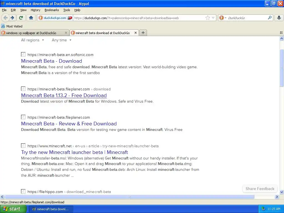Open the Minecraft Beta - Download link
The height and width of the screenshot is (213, 284).
pos(51,61)
